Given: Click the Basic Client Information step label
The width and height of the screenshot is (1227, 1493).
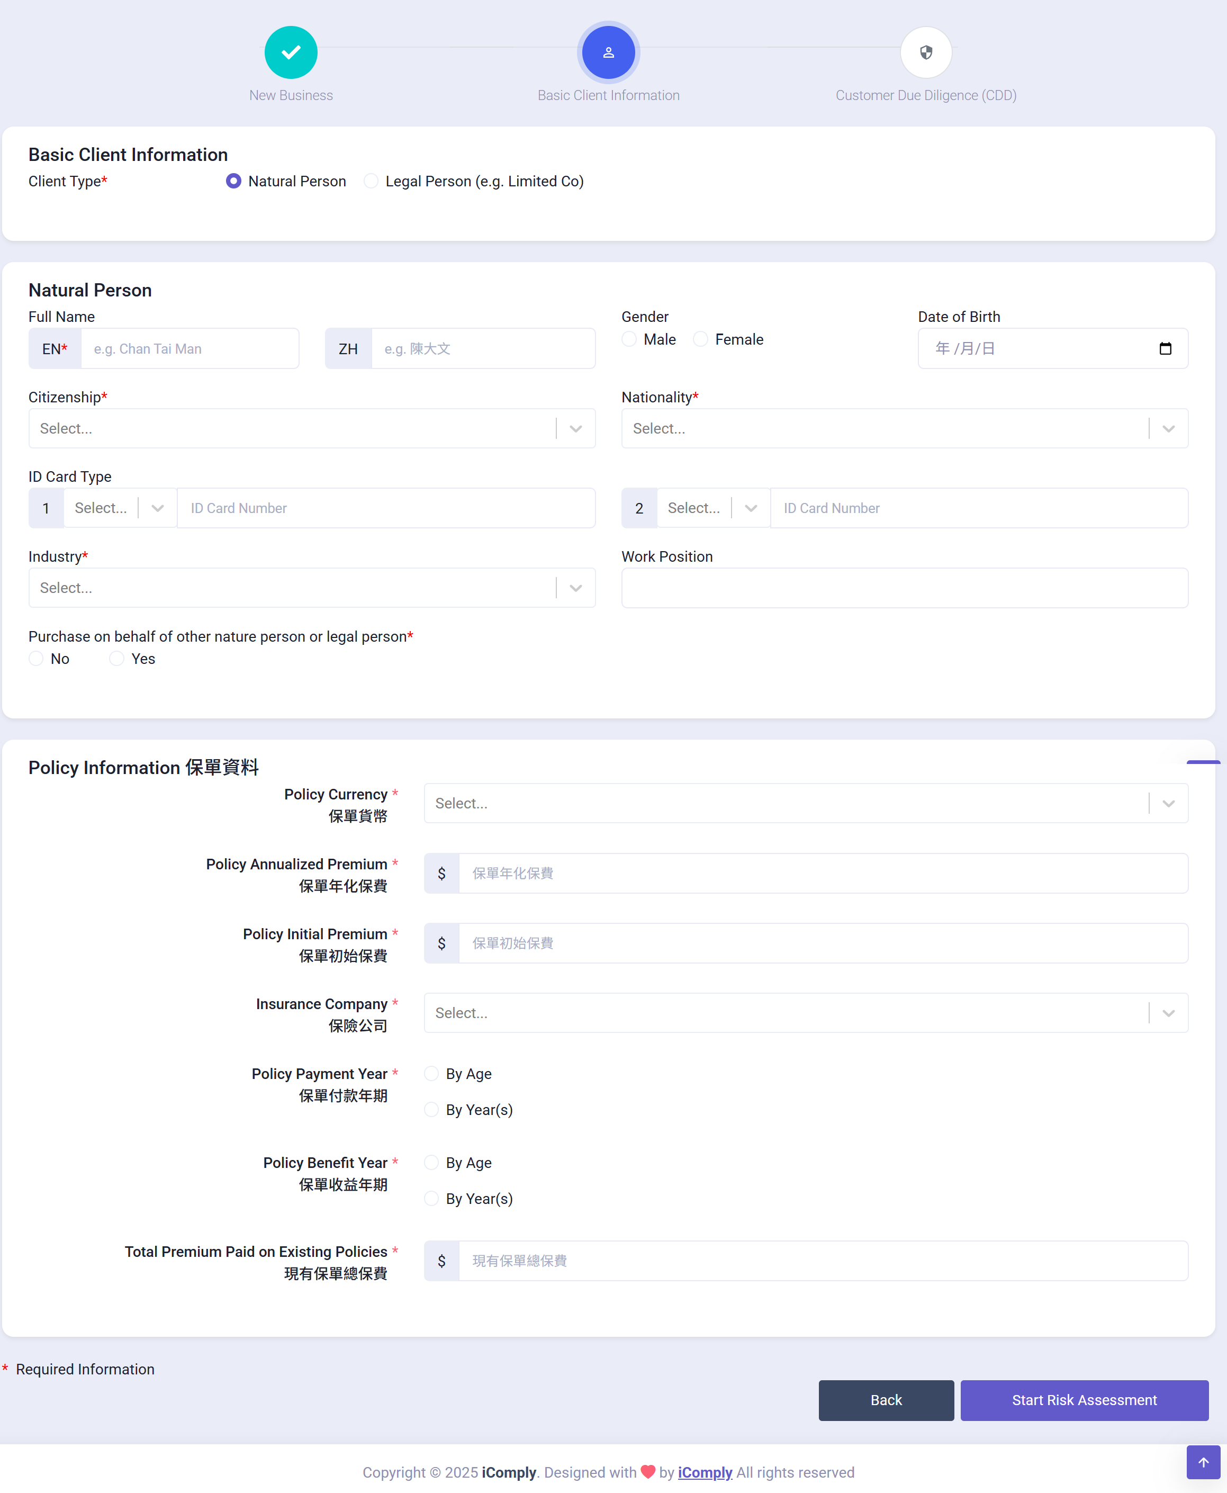Looking at the screenshot, I should (x=608, y=95).
